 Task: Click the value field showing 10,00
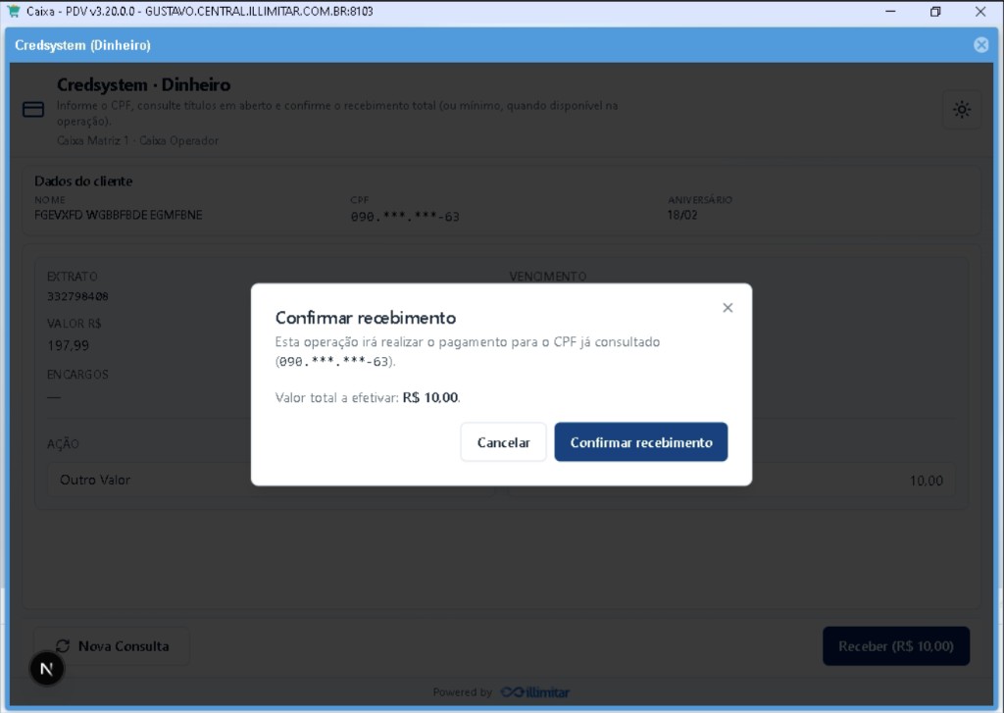pyautogui.click(x=853, y=480)
